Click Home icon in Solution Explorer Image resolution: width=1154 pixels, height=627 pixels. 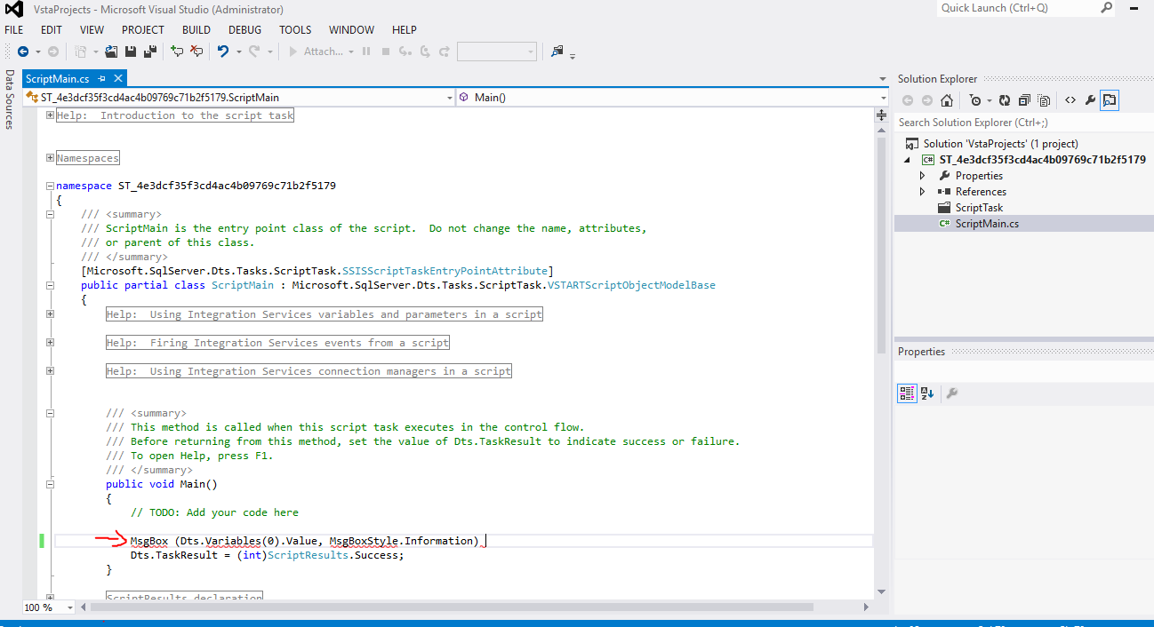(948, 100)
